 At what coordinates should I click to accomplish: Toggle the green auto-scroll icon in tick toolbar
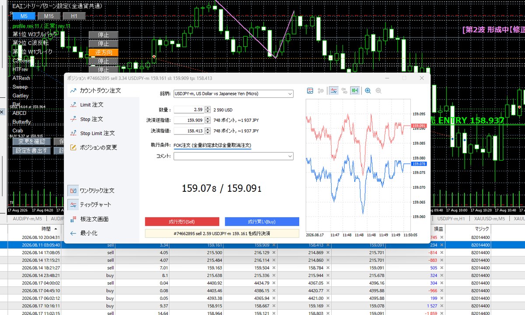pyautogui.click(x=355, y=91)
